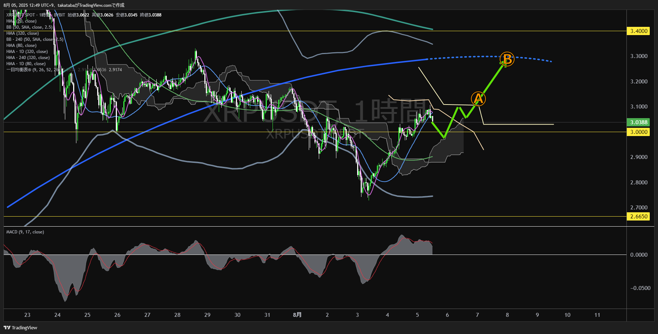Viewport: 658px width, 334px height.
Task: Click date 8 on the time axis
Action: [507, 315]
